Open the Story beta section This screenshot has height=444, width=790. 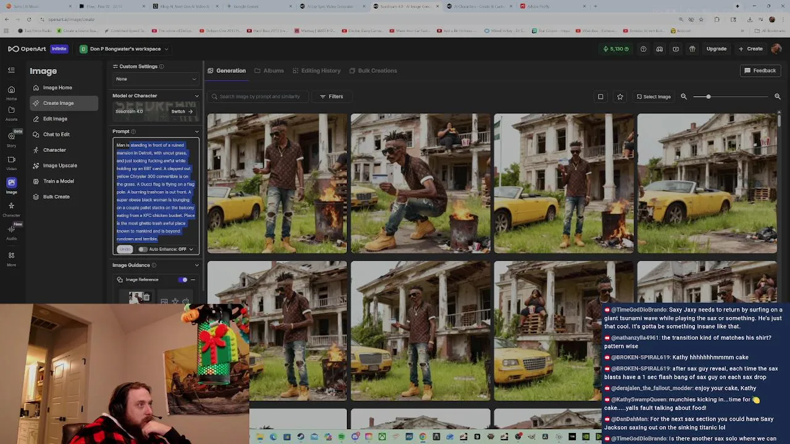[11, 138]
